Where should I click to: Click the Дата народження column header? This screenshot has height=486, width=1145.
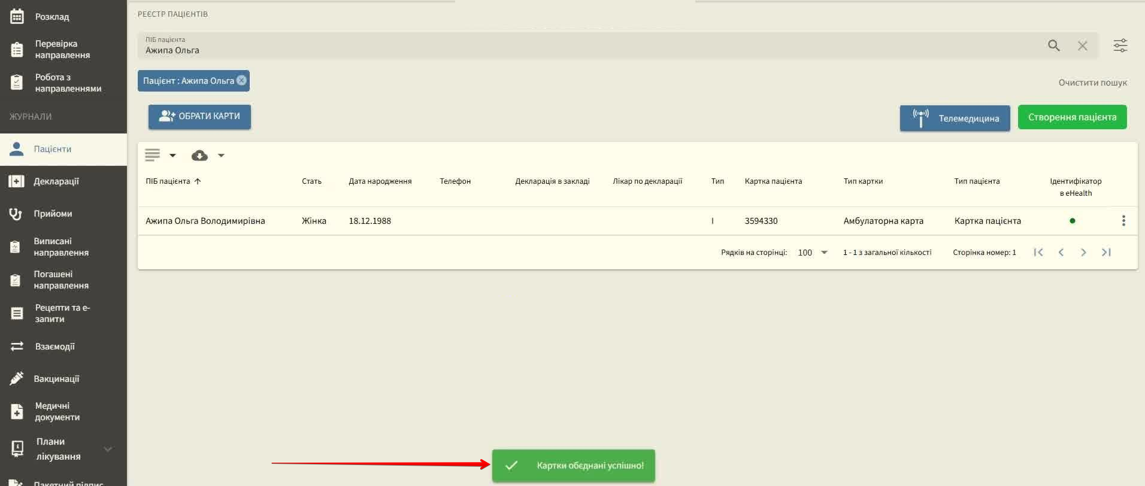click(x=380, y=181)
